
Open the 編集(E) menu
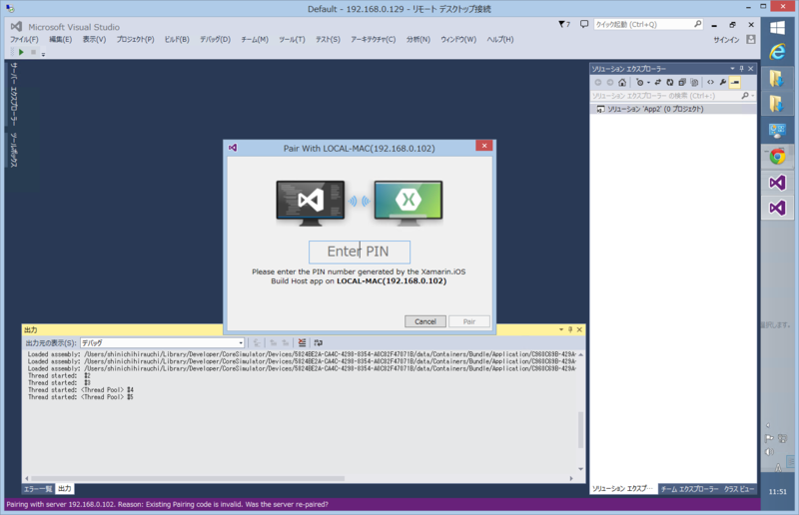(60, 39)
